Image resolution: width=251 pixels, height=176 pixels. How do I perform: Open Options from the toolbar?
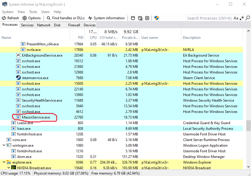31,18
